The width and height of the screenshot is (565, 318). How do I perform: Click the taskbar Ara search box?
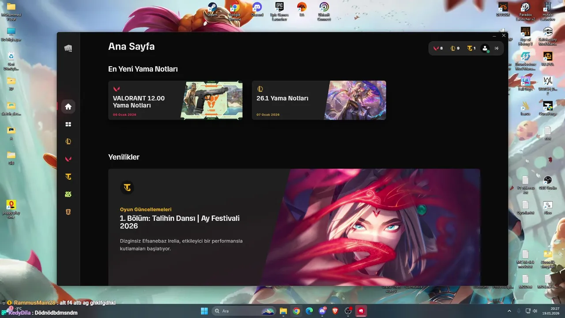point(244,311)
